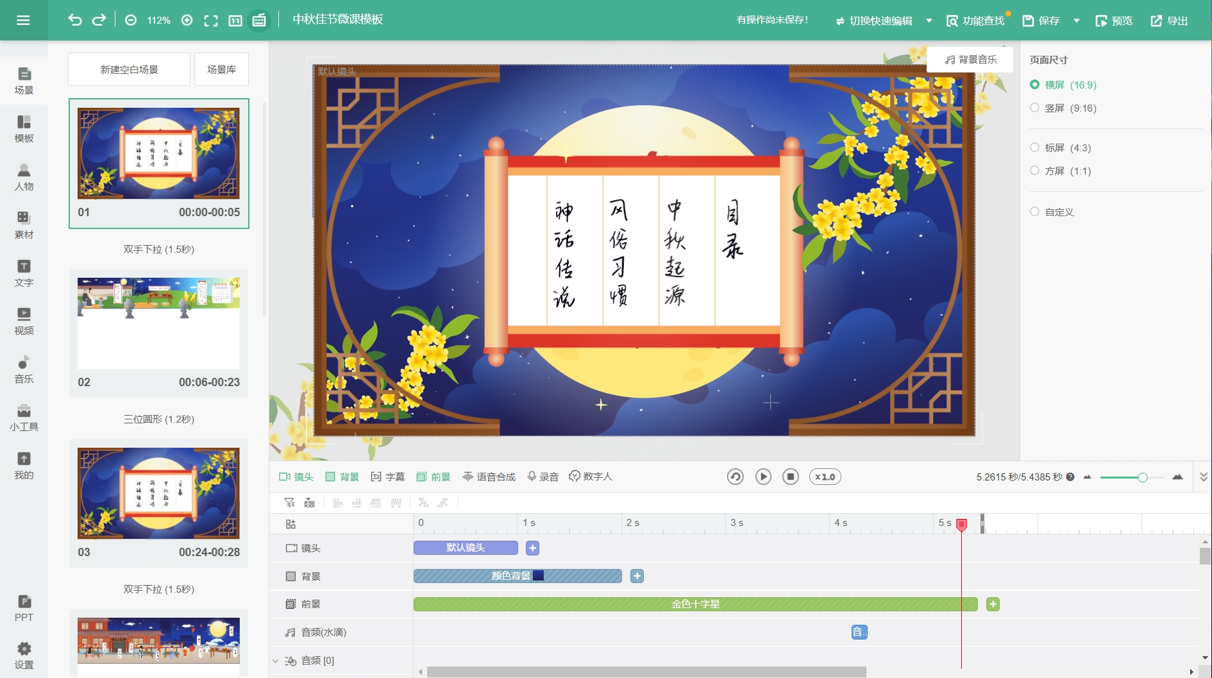The image size is (1212, 678).
Task: Open the 场景库 scene library
Action: tap(221, 69)
